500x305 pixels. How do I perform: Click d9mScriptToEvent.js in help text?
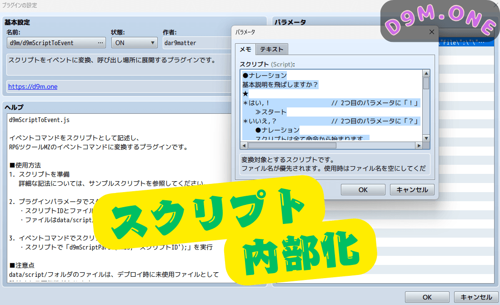39,120
